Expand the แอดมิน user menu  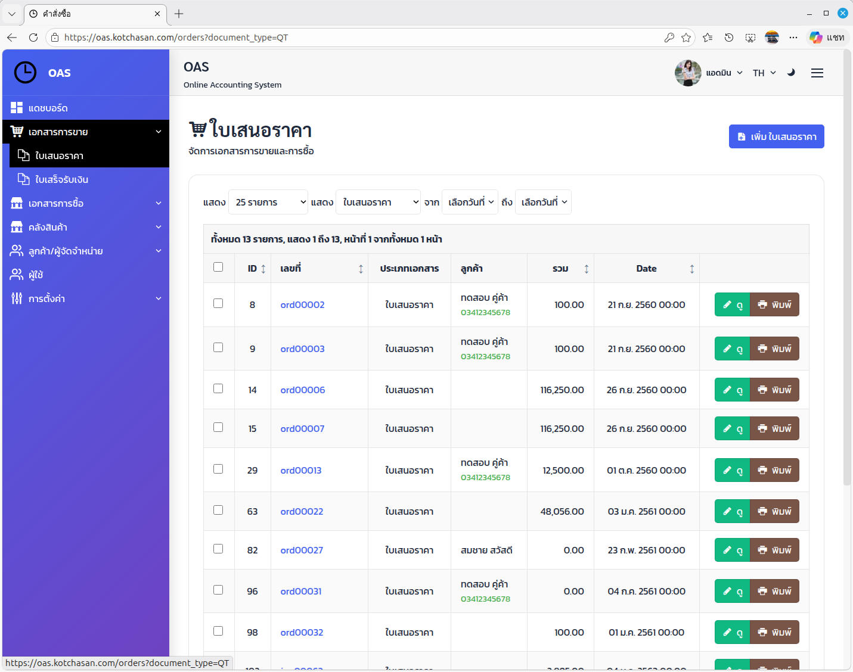pyautogui.click(x=724, y=73)
